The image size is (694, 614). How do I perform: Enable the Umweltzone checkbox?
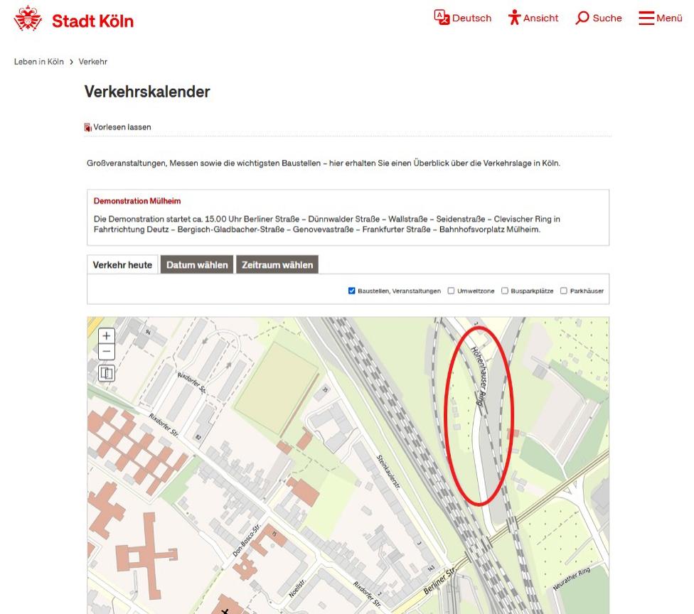(x=451, y=291)
